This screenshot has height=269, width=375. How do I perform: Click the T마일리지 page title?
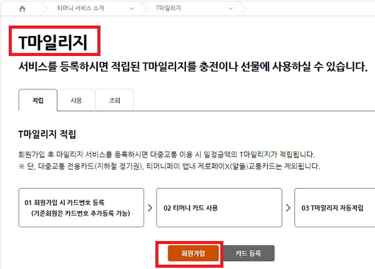[52, 42]
